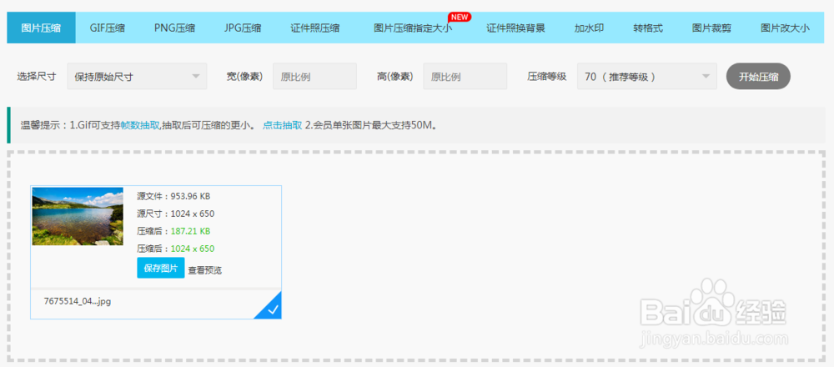Open the 证件照压缩 tab
The image size is (834, 367).
coord(315,28)
